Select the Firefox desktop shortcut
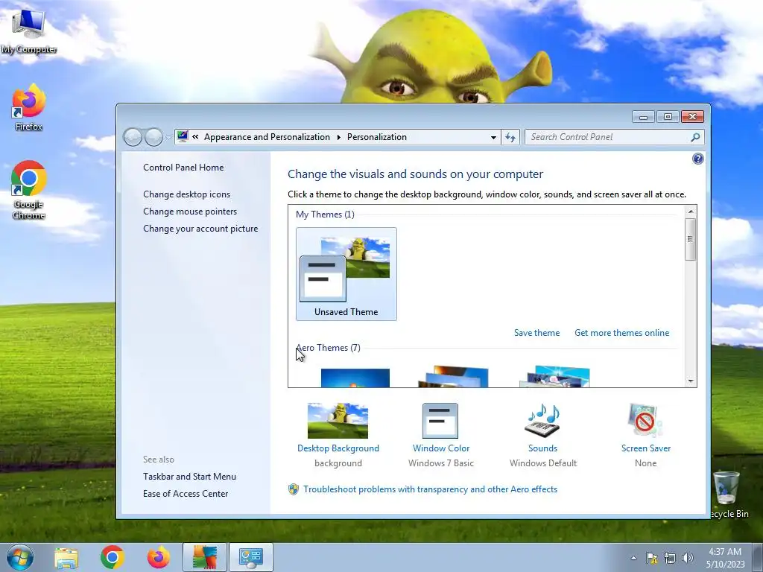This screenshot has height=572, width=763. (x=29, y=107)
